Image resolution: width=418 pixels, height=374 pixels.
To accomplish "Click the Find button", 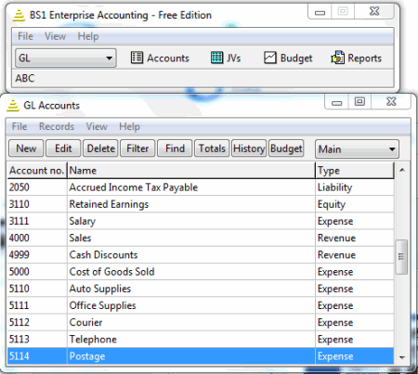I will [x=175, y=148].
